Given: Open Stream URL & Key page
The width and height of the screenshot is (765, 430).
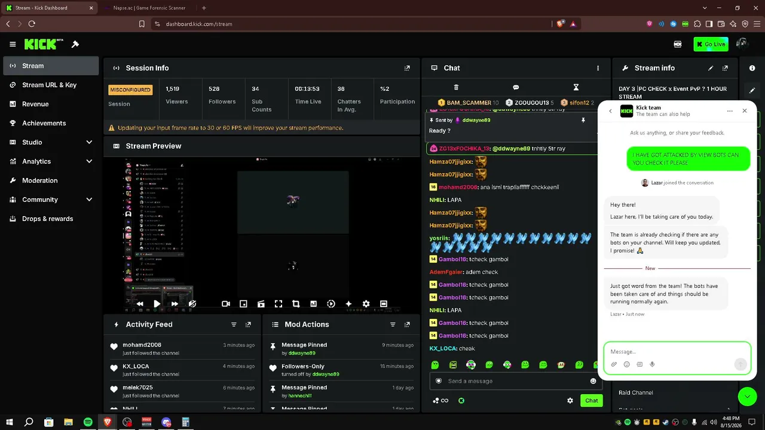Looking at the screenshot, I should [x=51, y=85].
